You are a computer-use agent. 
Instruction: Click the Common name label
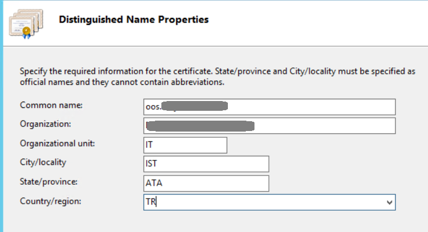click(x=51, y=106)
